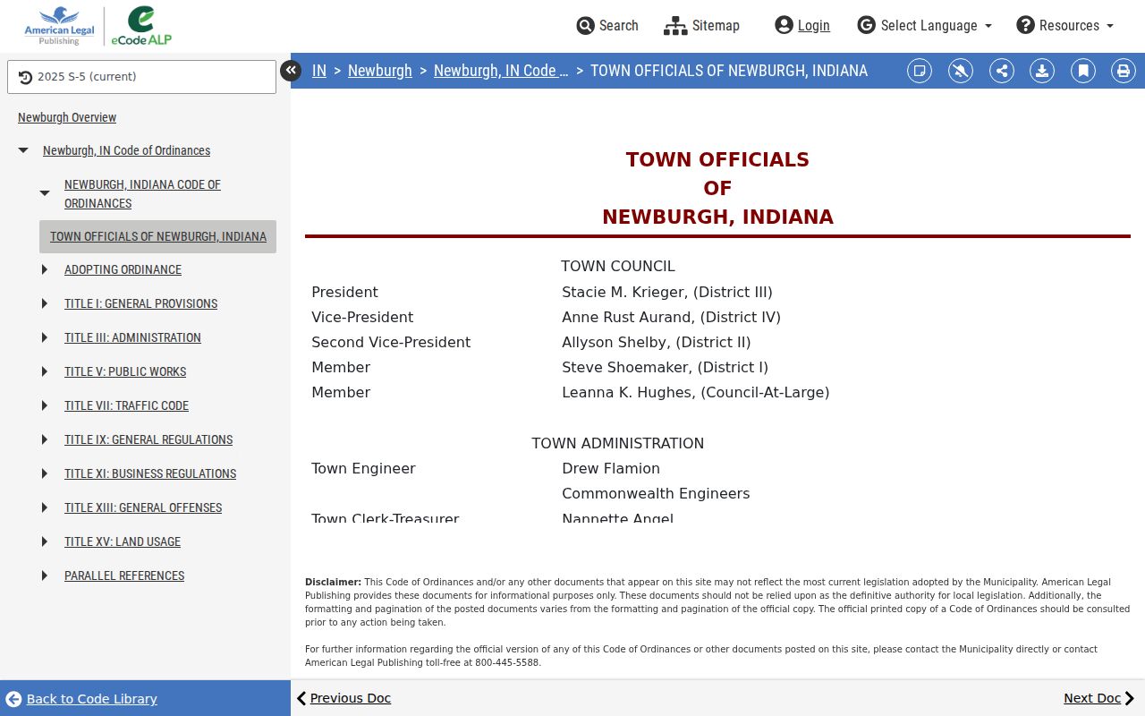This screenshot has width=1145, height=716.
Task: Click the crossed-out bell notifications icon
Action: [x=961, y=71]
